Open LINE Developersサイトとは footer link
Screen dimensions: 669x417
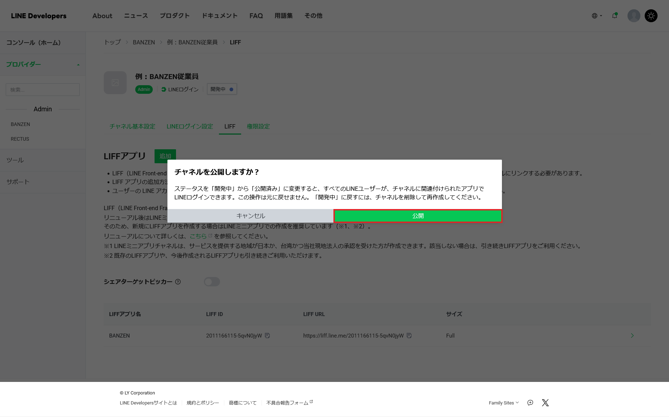[148, 403]
